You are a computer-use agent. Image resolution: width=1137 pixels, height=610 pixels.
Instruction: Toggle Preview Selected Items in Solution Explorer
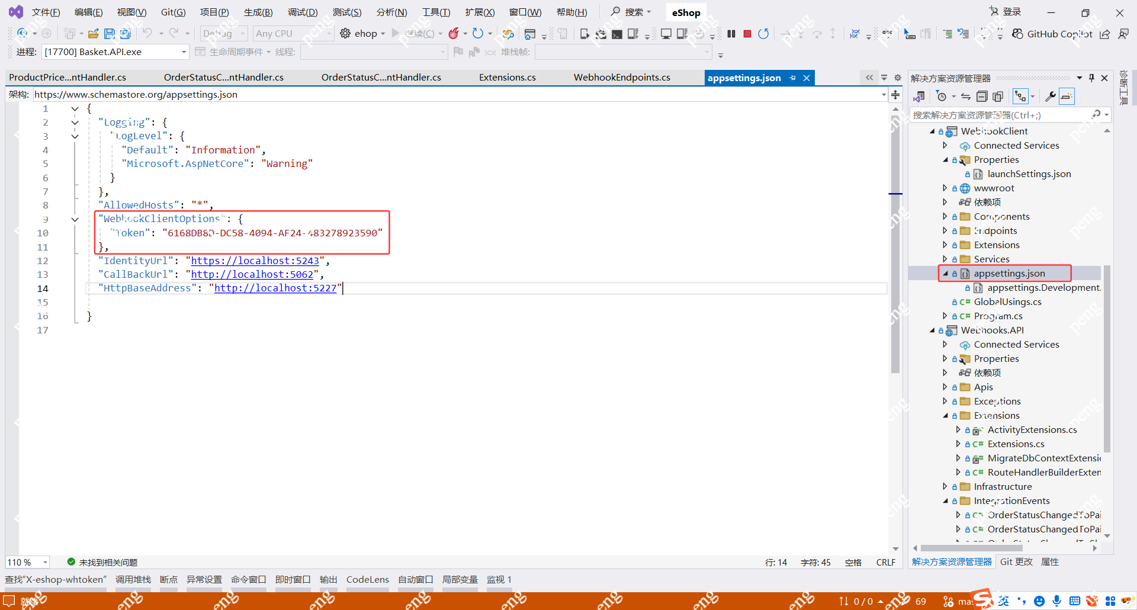coord(1067,97)
